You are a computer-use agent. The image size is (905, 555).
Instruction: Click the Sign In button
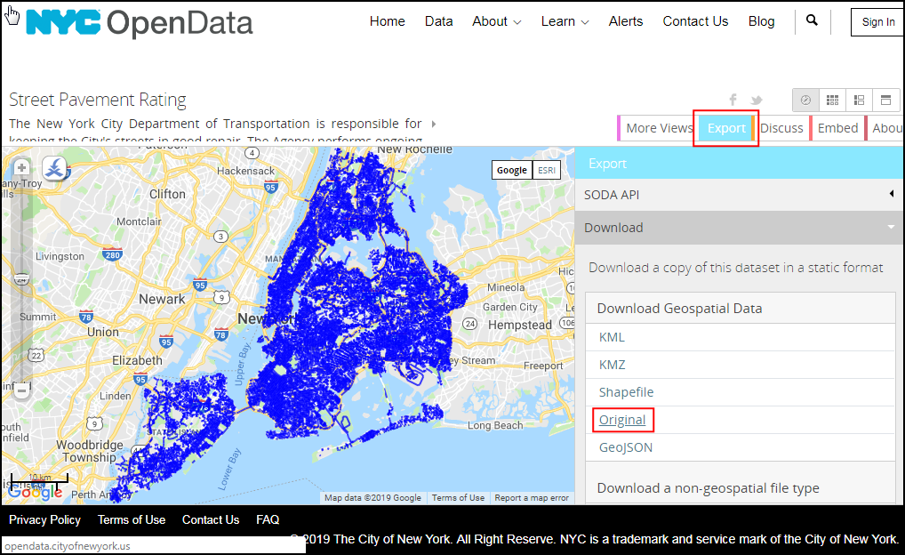[877, 22]
